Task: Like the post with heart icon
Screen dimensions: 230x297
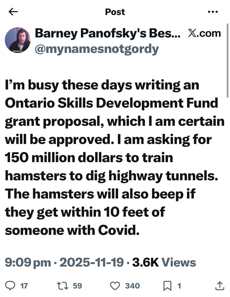Action: pos(115,286)
